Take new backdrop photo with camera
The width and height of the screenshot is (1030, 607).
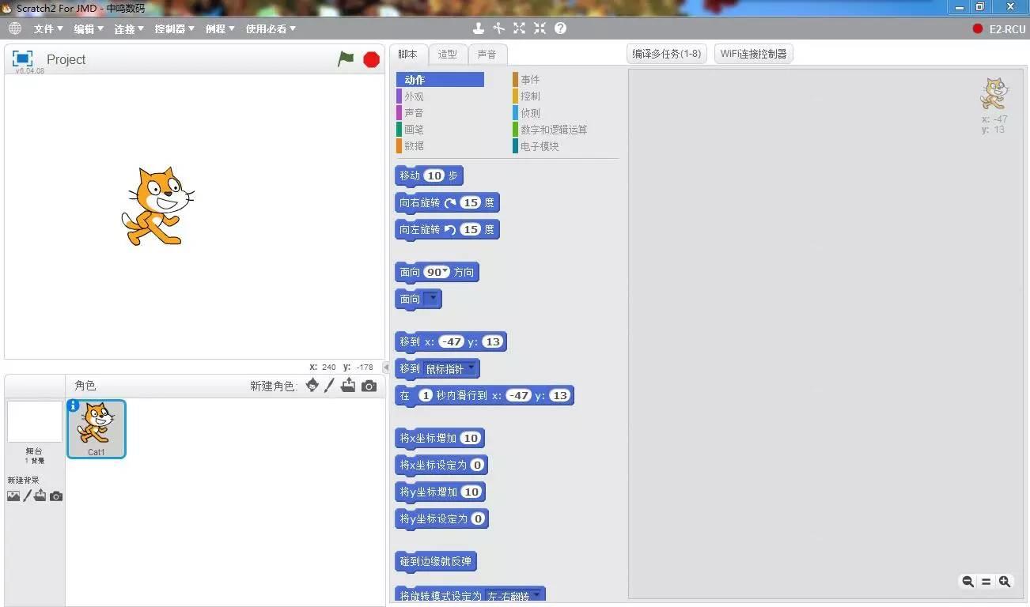pyautogui.click(x=56, y=496)
